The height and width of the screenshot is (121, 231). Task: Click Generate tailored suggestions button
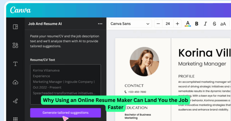pos(66,113)
